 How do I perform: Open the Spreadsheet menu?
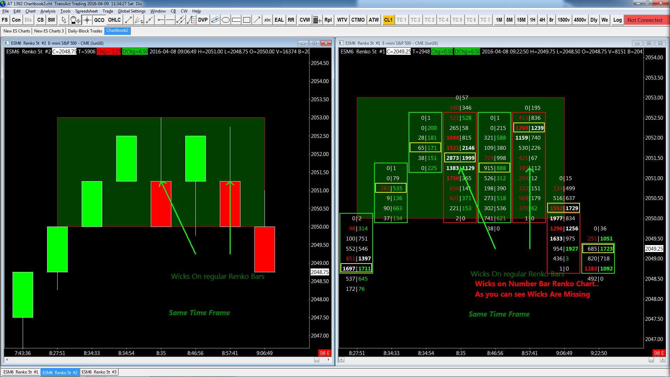click(x=86, y=11)
